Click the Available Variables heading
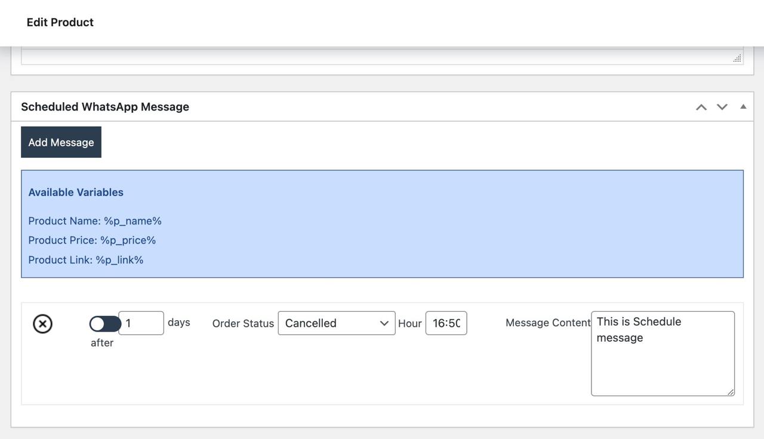764x439 pixels. 76,192
